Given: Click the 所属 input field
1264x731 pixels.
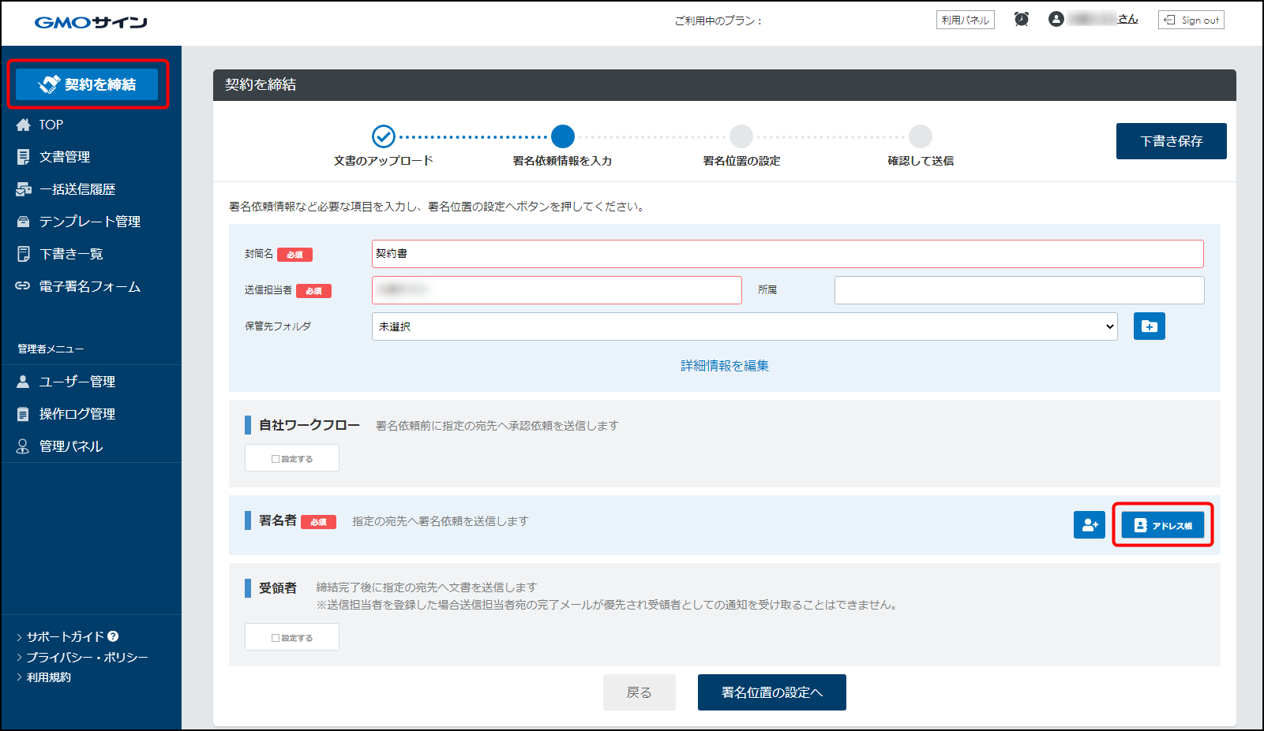Looking at the screenshot, I should [1019, 290].
